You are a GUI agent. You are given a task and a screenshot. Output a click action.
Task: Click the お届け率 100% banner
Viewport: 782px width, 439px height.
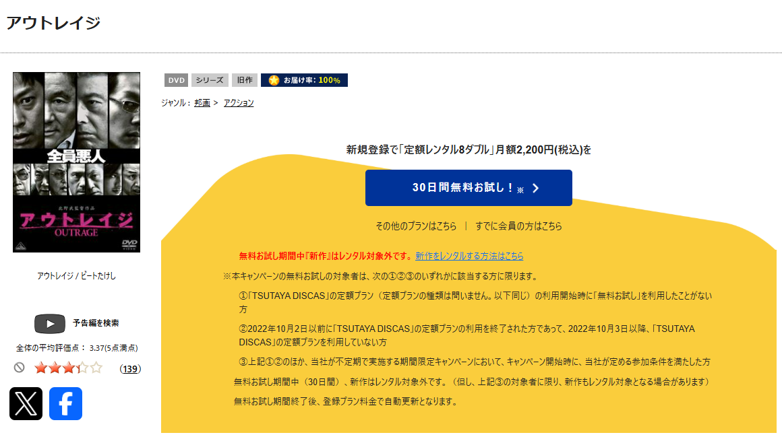click(x=304, y=79)
